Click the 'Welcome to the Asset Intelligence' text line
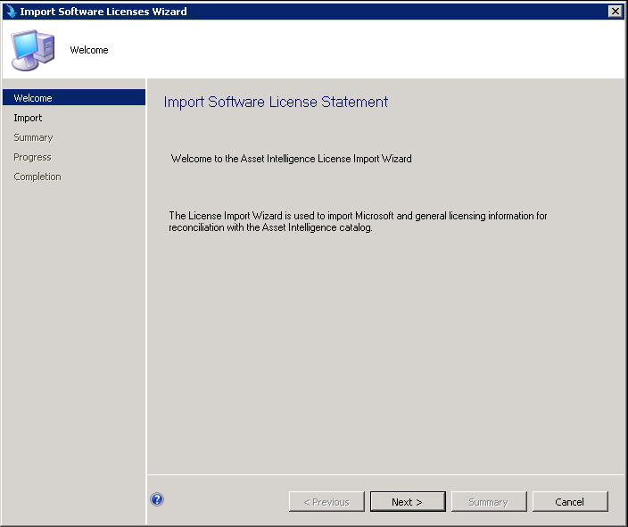628x527 pixels. pyautogui.click(x=291, y=159)
